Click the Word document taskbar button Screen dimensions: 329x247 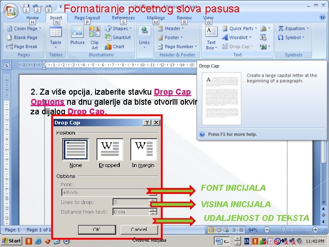pyautogui.click(x=222, y=241)
